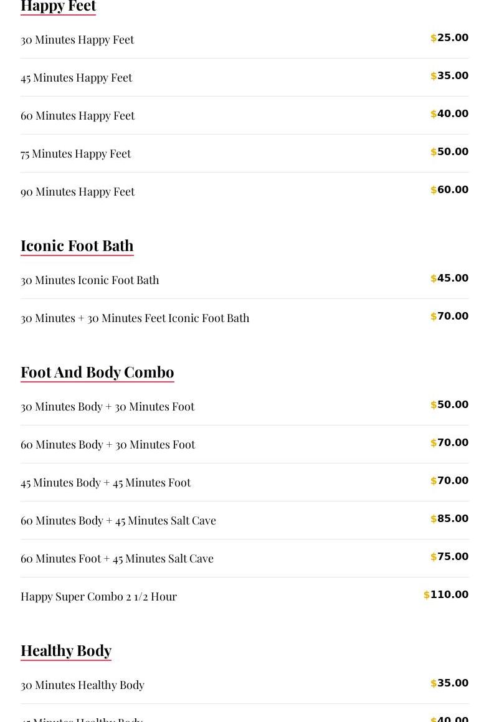This screenshot has height=722, width=489.
Task: Open the Iconic Foot Bath heading
Action: click(77, 245)
